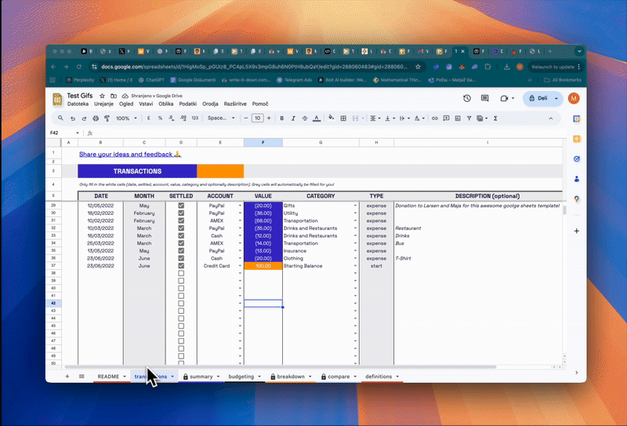Image resolution: width=627 pixels, height=426 pixels.
Task: Check the Settled box in row 42
Action: point(181,303)
